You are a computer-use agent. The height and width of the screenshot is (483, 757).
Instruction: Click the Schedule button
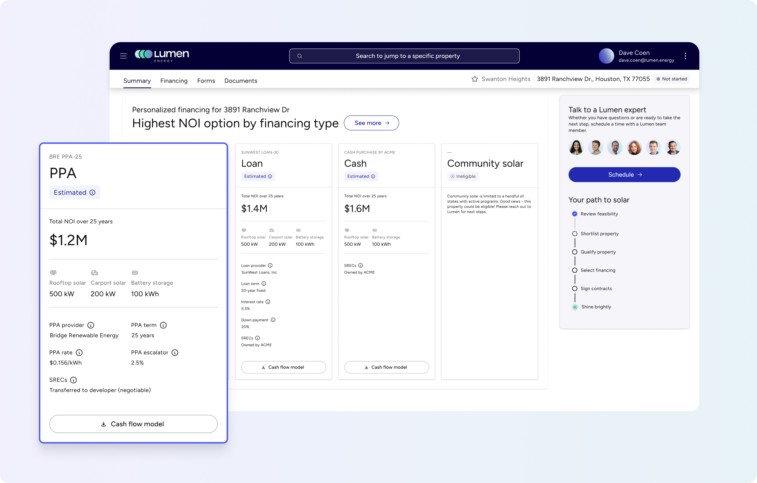click(x=624, y=175)
